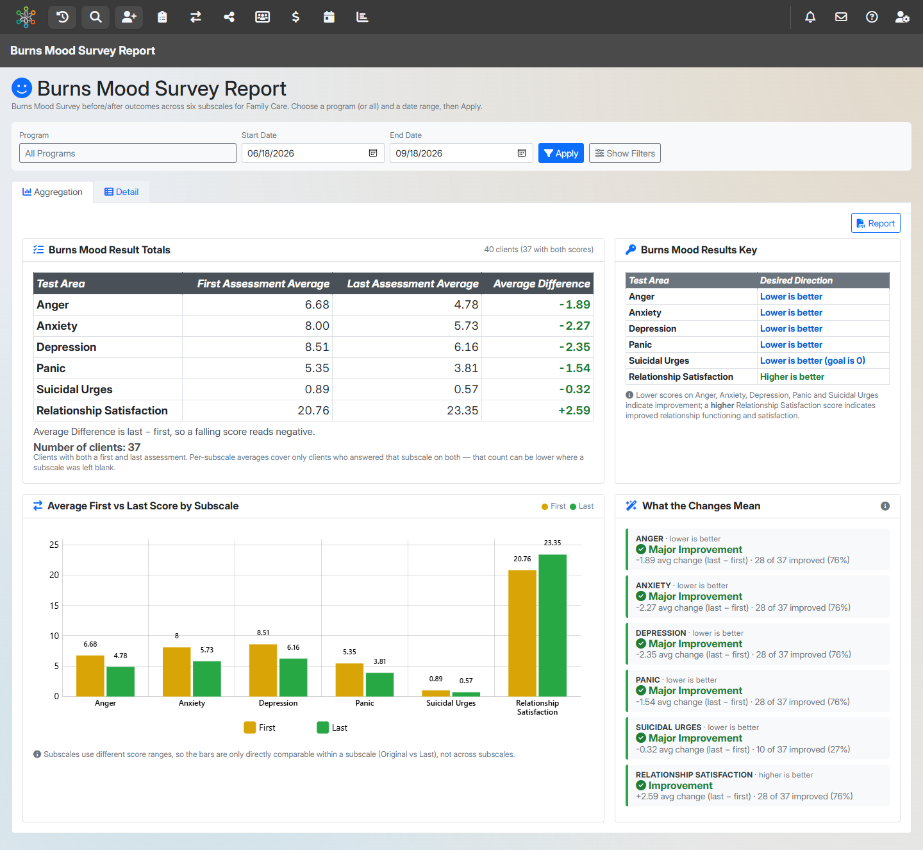Click the Anxiety last assessment average 5.73
This screenshot has height=850, width=923.
click(467, 326)
